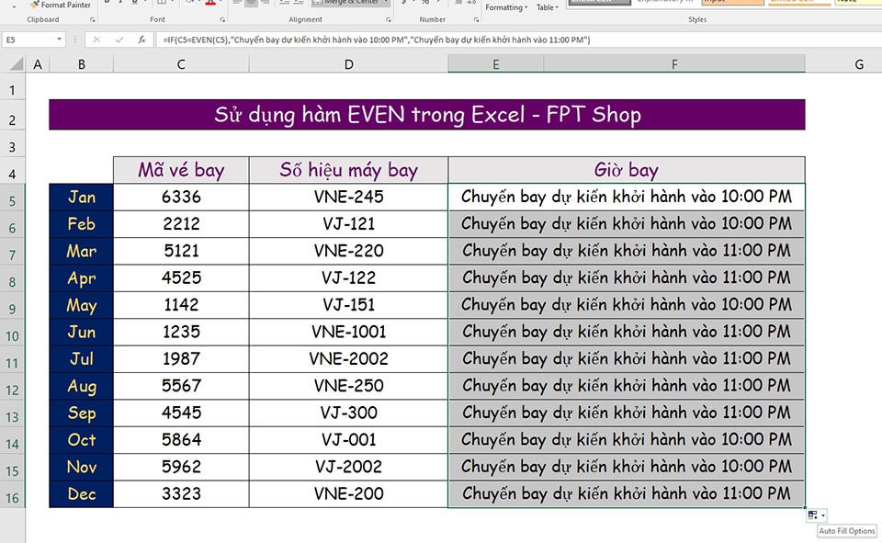Screen dimensions: 882x543
Task: Select the Input cell style
Action: [x=733, y=2]
